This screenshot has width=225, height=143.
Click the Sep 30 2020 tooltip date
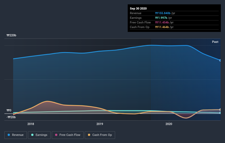coord(138,8)
